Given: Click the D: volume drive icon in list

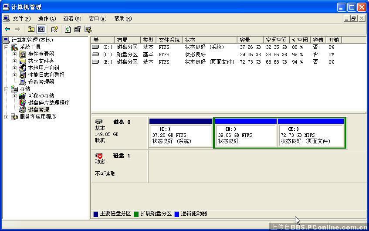Looking at the screenshot, I should click(x=95, y=54).
